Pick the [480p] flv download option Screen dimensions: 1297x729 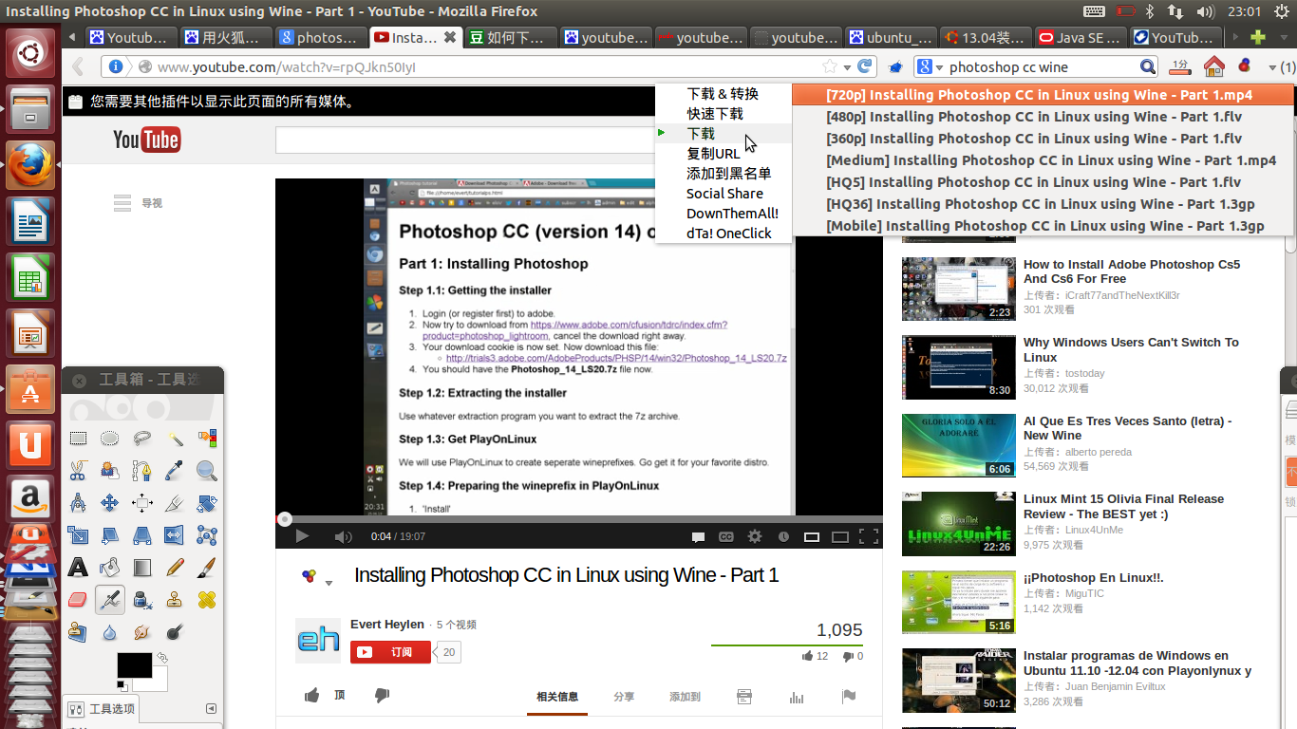(1043, 117)
